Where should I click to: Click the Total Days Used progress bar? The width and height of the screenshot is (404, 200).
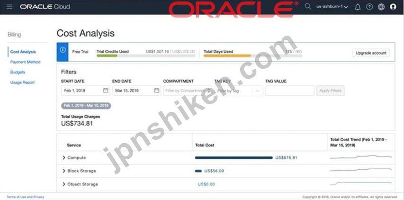(x=253, y=55)
